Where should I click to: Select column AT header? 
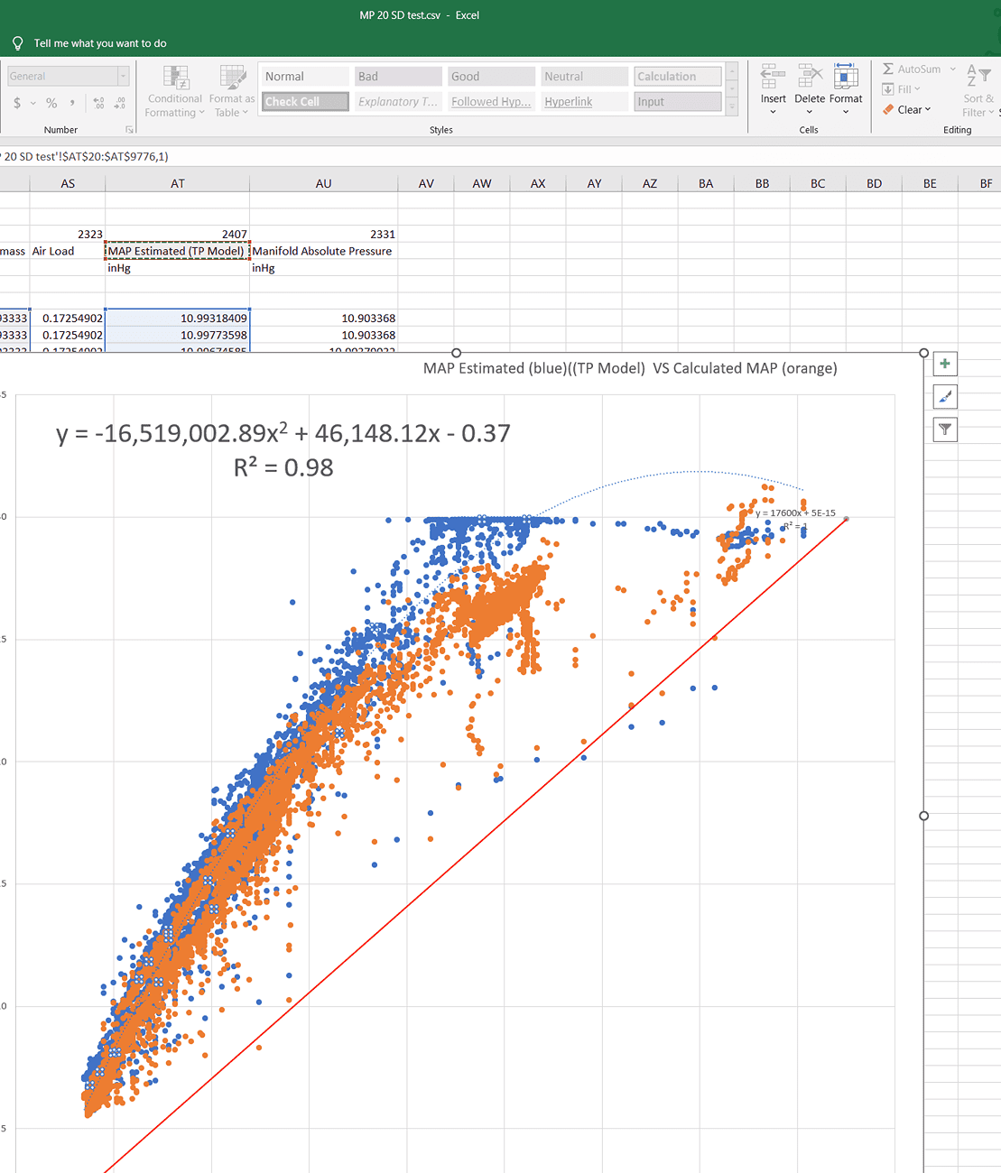[178, 183]
